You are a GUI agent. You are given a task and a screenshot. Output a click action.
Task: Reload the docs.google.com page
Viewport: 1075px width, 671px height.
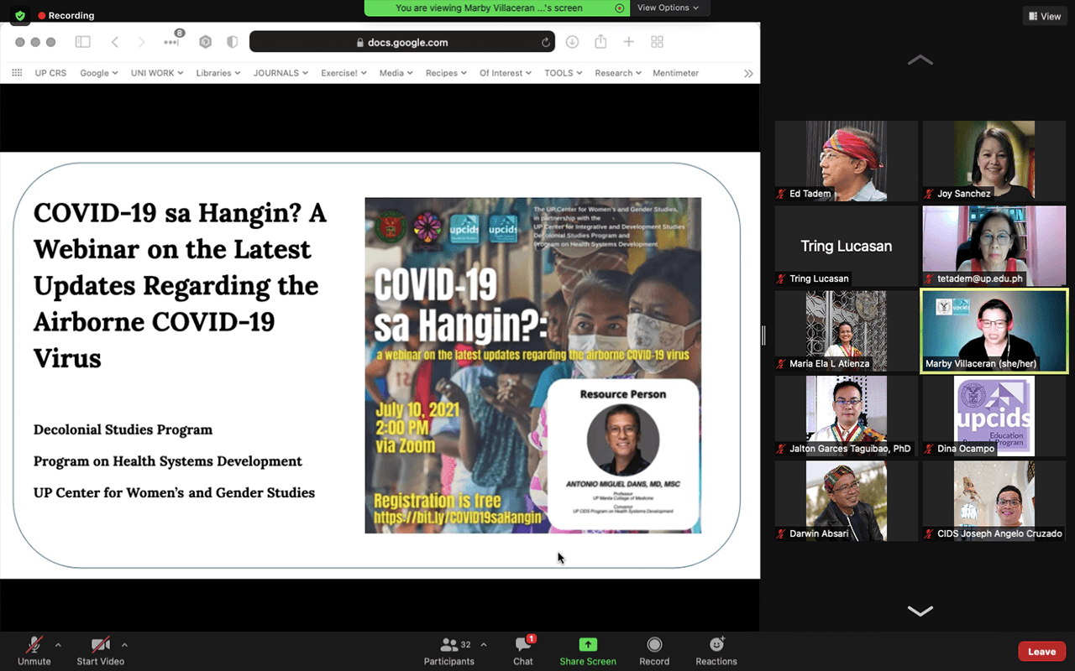tap(546, 42)
